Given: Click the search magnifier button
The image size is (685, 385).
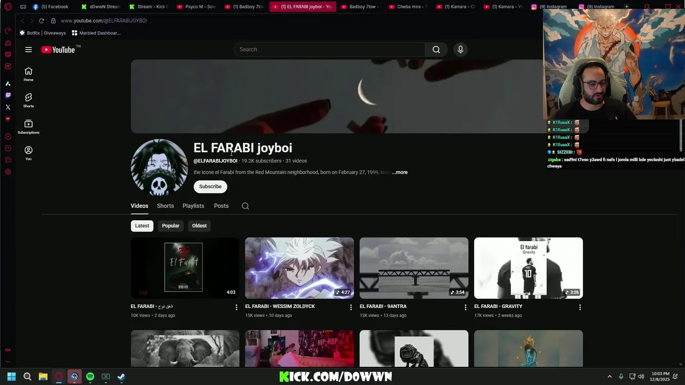Looking at the screenshot, I should 436,49.
